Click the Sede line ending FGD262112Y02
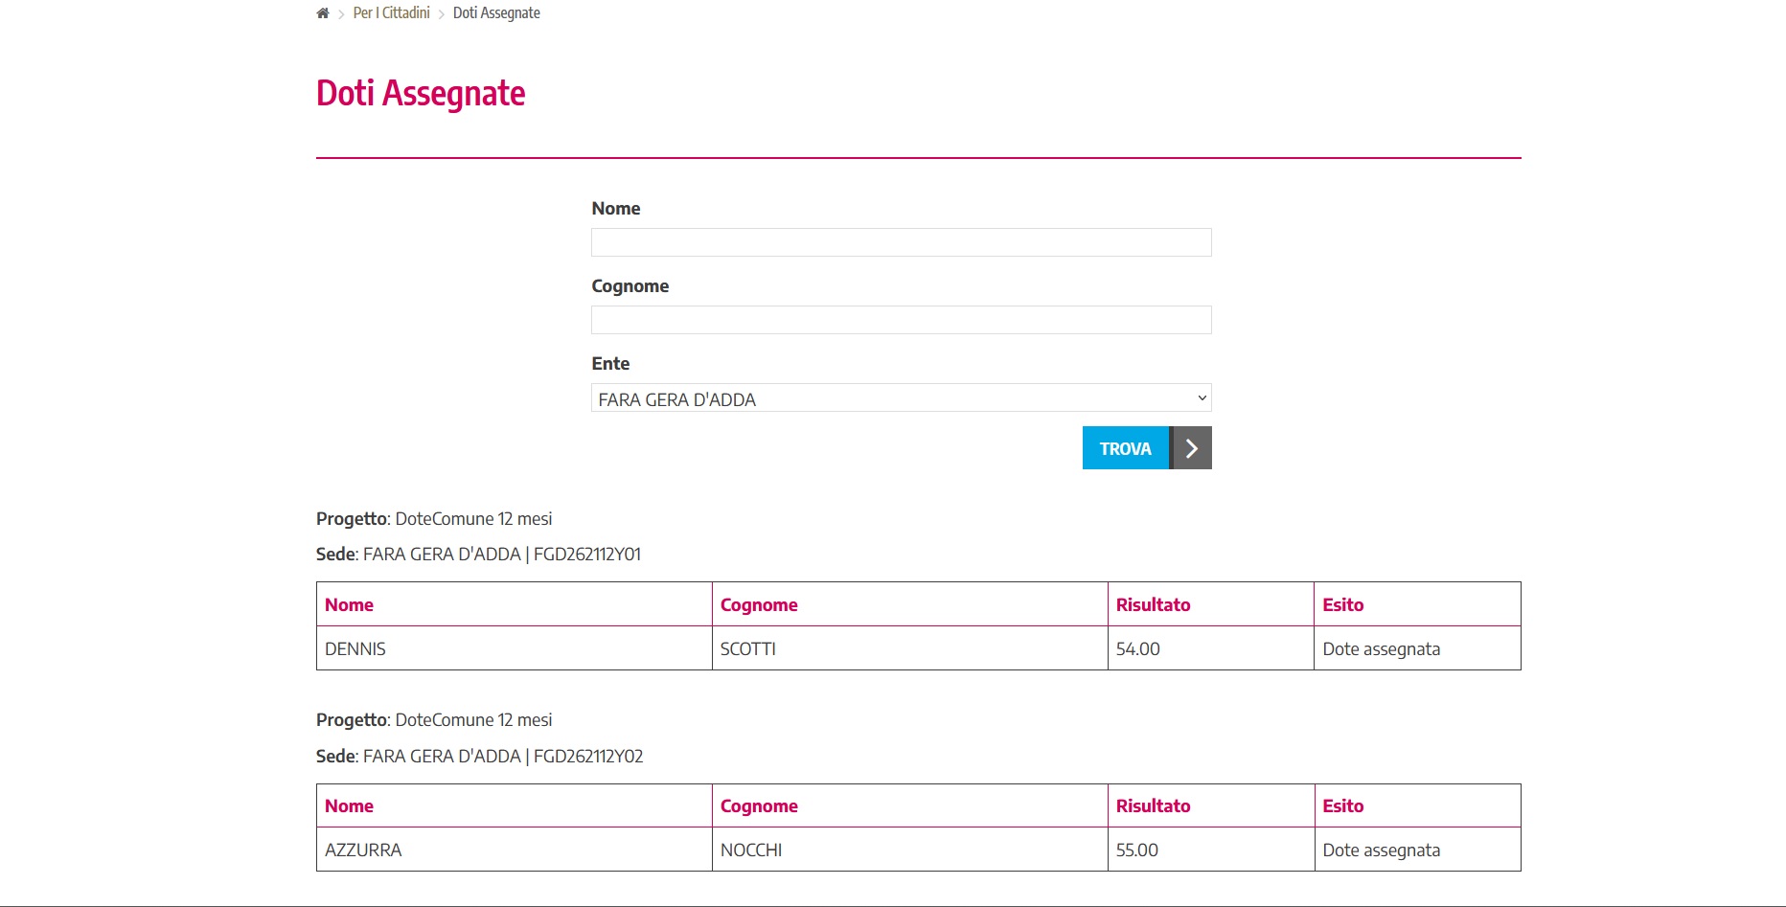1786x907 pixels. tap(479, 757)
